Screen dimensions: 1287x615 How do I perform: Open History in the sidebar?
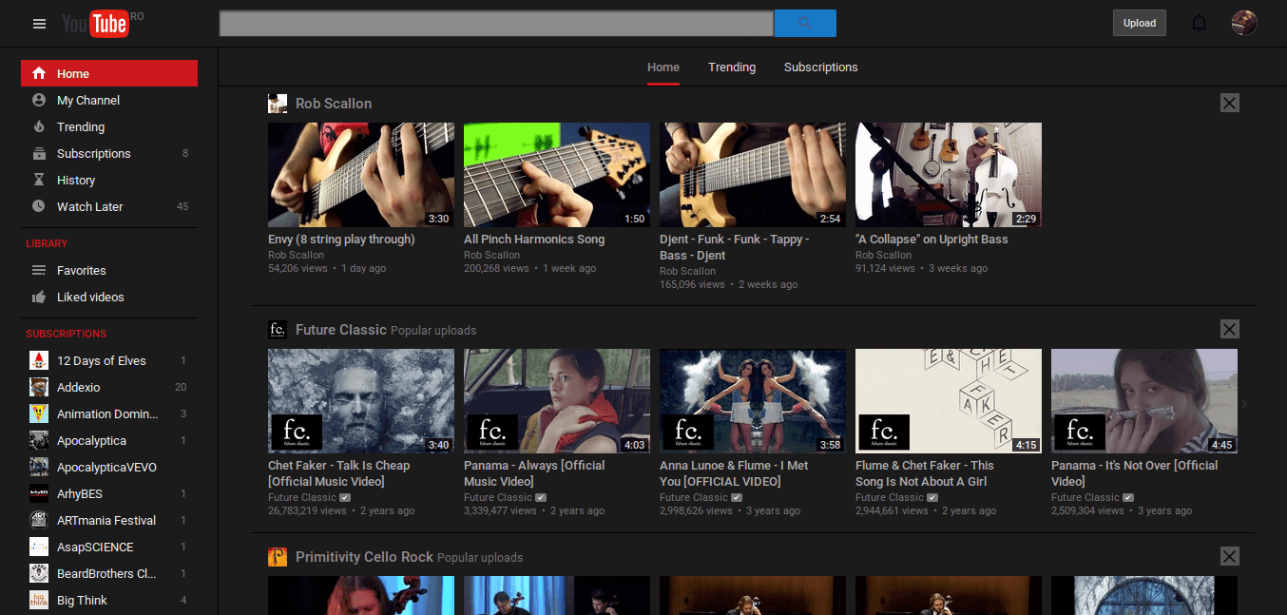[76, 180]
